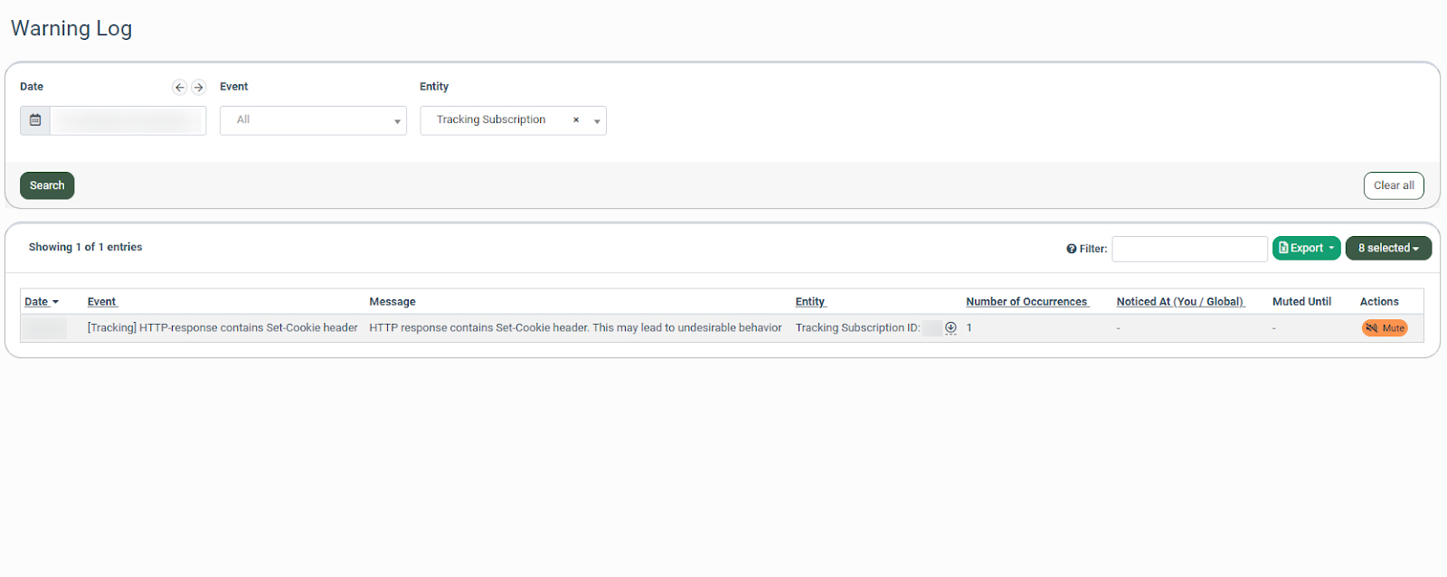Click the Clear all button
Image resolution: width=1447 pixels, height=577 pixels.
tap(1393, 185)
